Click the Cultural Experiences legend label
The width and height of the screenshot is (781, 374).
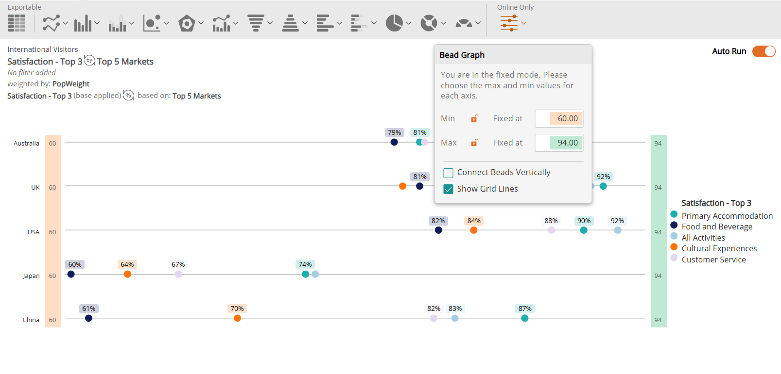719,248
